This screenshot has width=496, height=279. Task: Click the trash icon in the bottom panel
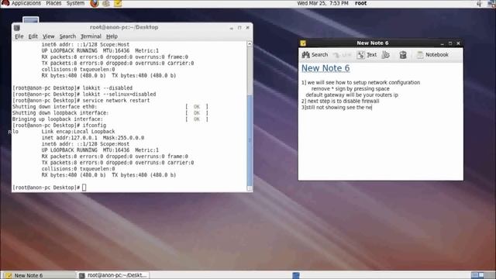pyautogui.click(x=296, y=275)
